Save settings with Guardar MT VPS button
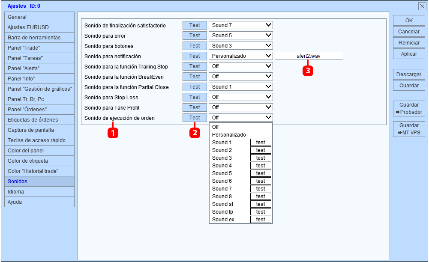Viewport: 429px width, 262px height. click(x=409, y=129)
